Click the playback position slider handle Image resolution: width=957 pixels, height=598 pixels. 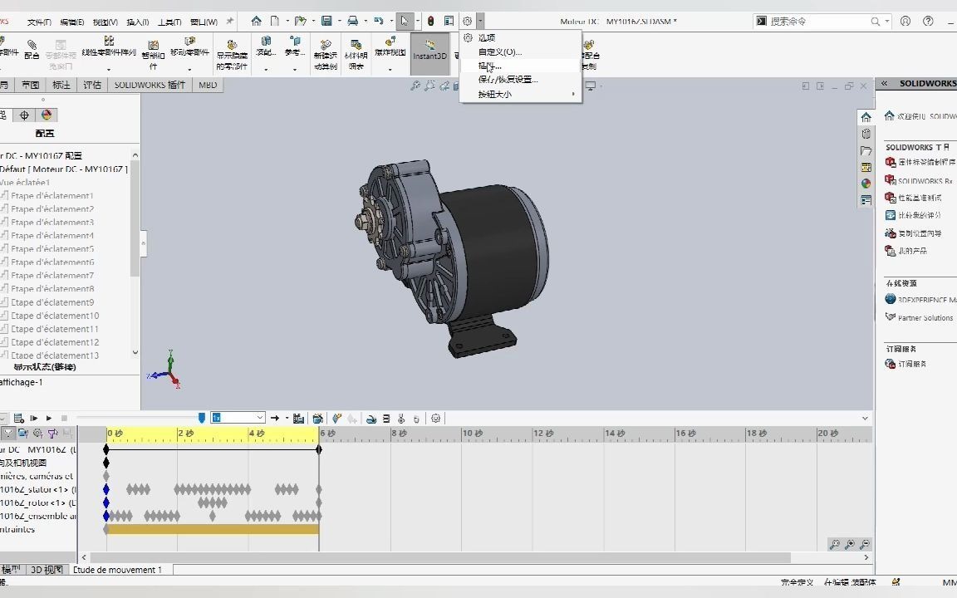tap(202, 418)
